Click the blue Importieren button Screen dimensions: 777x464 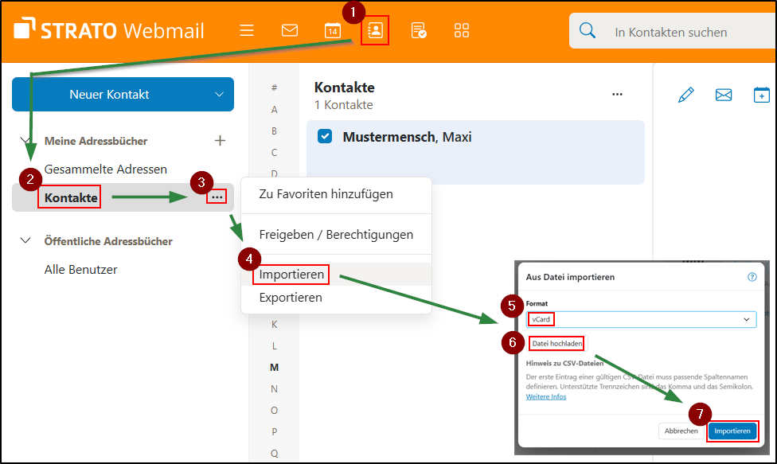[732, 431]
